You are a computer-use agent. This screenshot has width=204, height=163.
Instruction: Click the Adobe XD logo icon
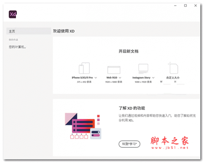click(x=13, y=14)
